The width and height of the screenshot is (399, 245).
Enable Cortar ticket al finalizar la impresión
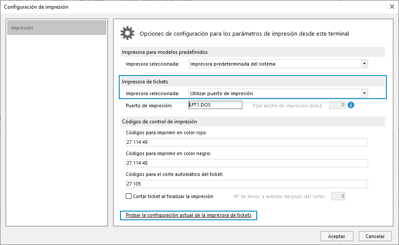pyautogui.click(x=128, y=196)
